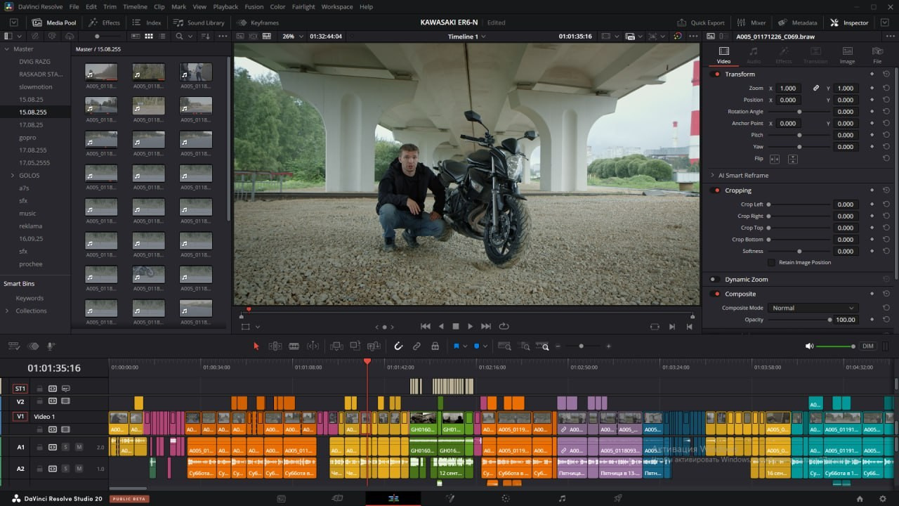Open the Fairlight menu
Viewport: 899px width, 506px height.
coord(303,7)
